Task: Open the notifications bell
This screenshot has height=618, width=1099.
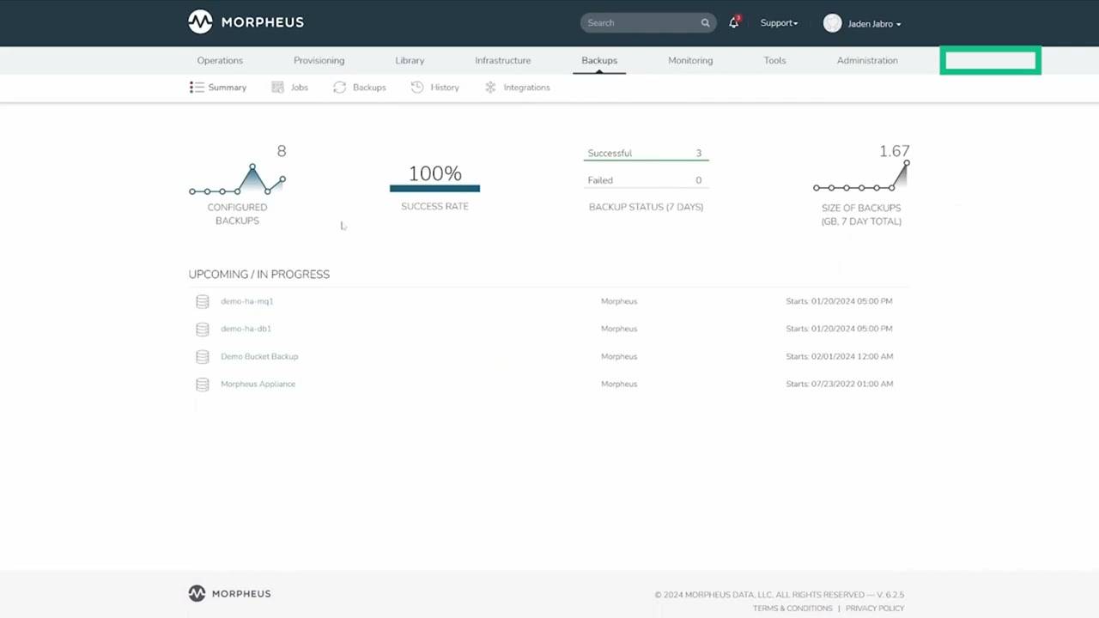Action: 734,23
